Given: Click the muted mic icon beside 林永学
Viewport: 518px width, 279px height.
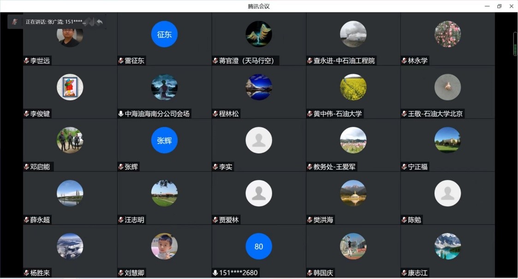Looking at the screenshot, I should tap(404, 61).
